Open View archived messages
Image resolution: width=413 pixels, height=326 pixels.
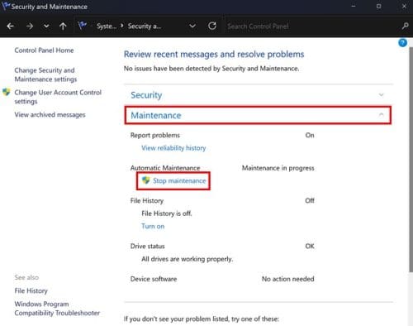click(x=50, y=115)
